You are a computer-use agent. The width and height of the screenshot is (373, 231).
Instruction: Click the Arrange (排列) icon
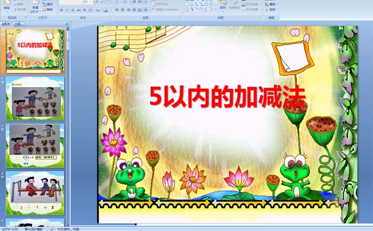click(222, 6)
